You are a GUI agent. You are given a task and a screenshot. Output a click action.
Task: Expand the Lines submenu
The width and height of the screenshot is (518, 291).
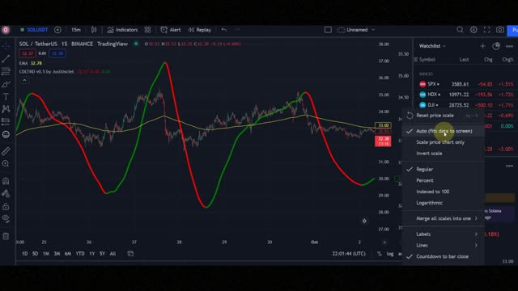point(443,246)
